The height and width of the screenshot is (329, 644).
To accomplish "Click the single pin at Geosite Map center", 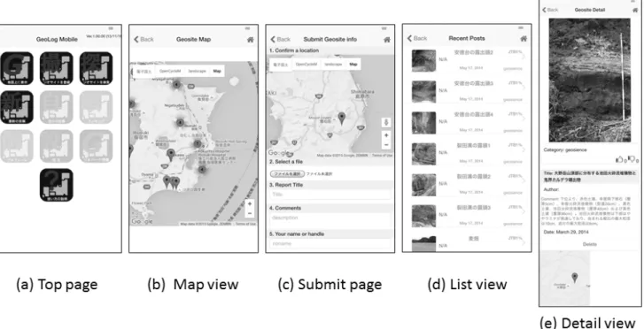I will point(171,155).
